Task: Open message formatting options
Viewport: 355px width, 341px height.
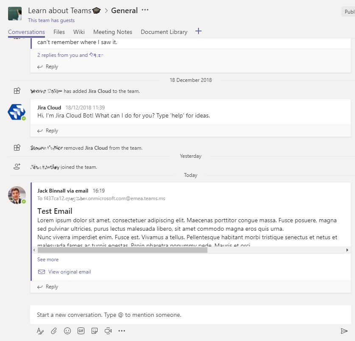Action: point(40,330)
